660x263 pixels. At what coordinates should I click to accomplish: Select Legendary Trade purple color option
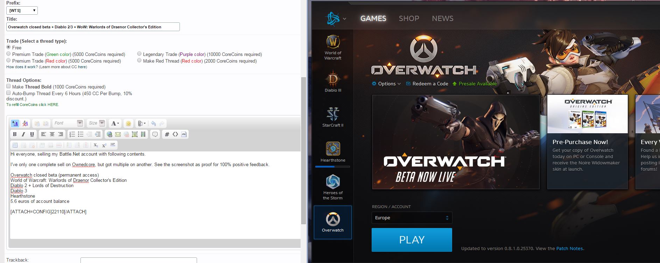[x=139, y=54]
